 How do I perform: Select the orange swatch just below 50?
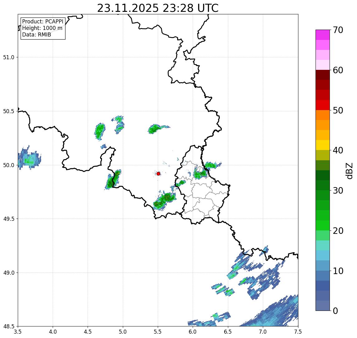pyautogui.click(x=323, y=115)
